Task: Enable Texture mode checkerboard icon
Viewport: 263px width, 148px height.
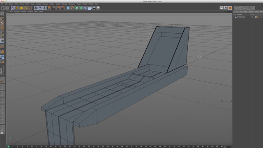Action: tap(2, 23)
